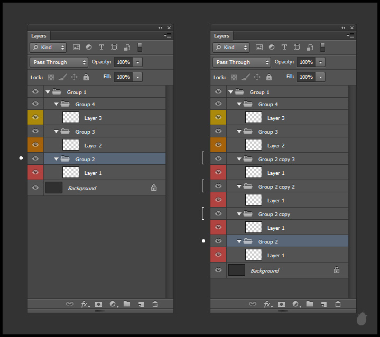Add layer mask in right Layers panel
Screen dimensions: 380x337
[x=281, y=304]
